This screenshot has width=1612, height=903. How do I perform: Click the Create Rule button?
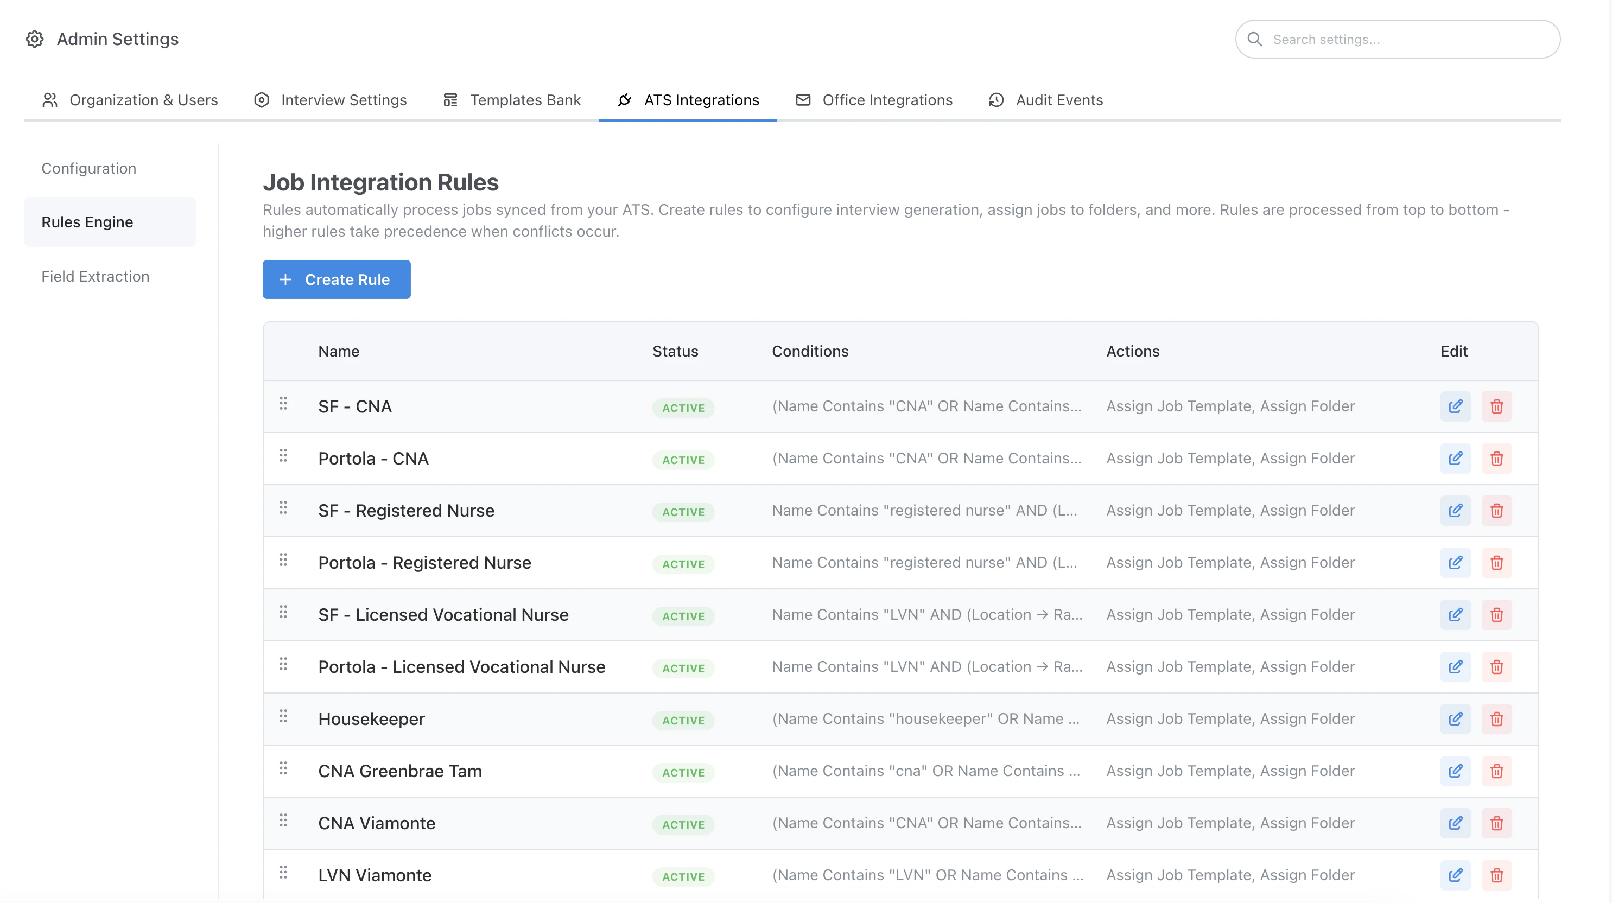tap(336, 279)
